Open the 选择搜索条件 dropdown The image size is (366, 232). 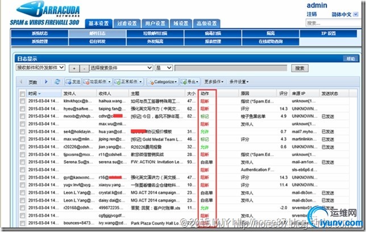tap(121, 68)
